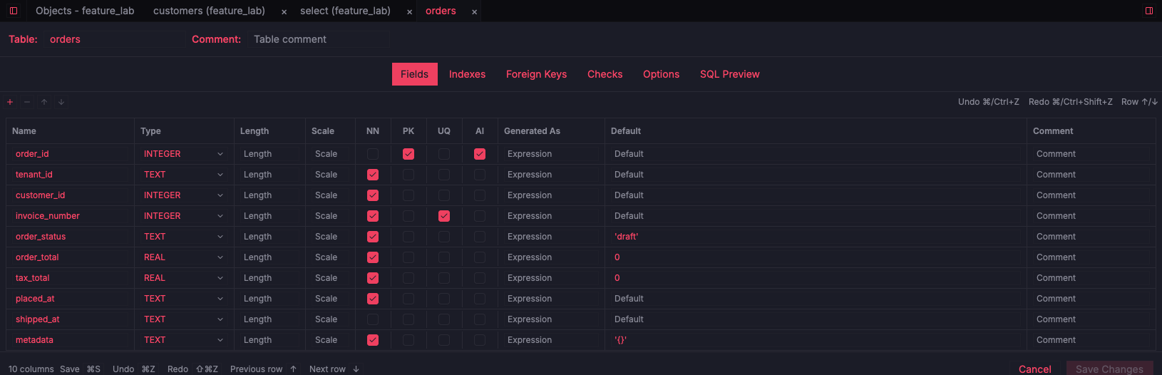1162x375 pixels.
Task: Edit default value '{}' of metadata
Action: (x=815, y=340)
